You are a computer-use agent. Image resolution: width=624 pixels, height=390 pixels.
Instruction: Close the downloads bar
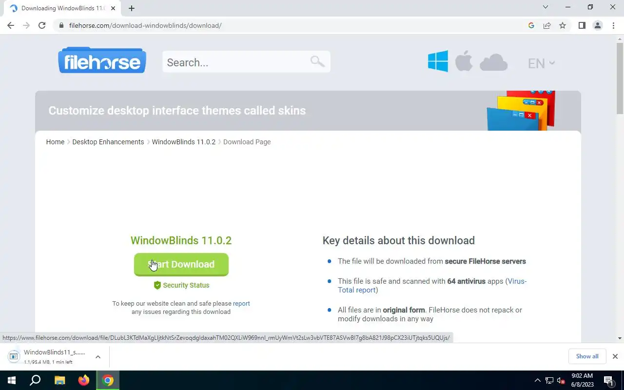[x=615, y=356]
